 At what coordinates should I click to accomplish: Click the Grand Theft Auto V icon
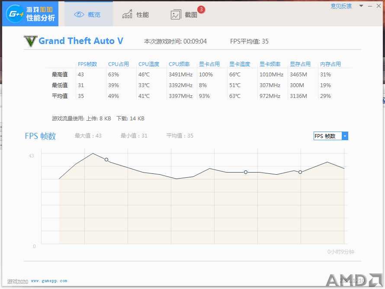click(30, 41)
